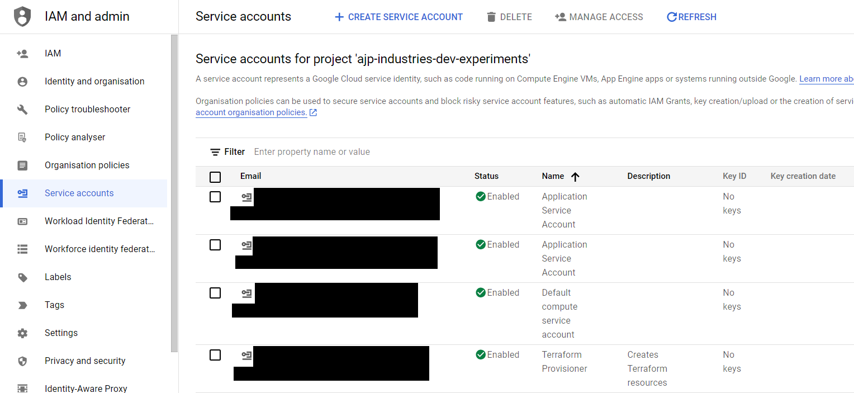The height and width of the screenshot is (393, 854).
Task: Click the service account icon in the second row
Action: pyautogui.click(x=246, y=245)
